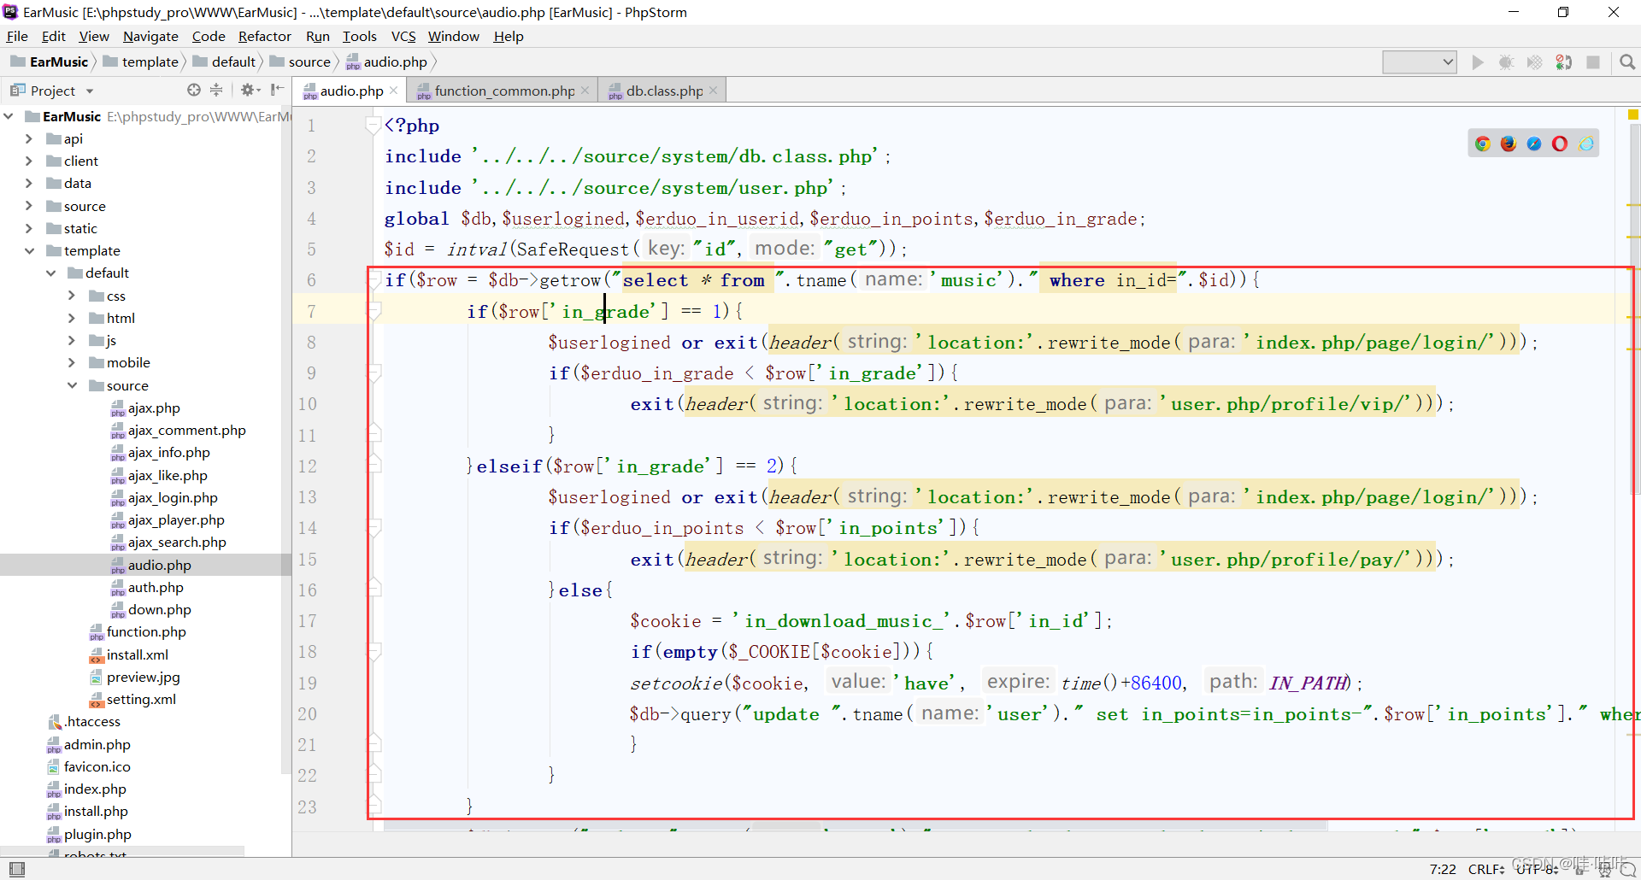Toggle listening for PHP debug connections
Image resolution: width=1641 pixels, height=880 pixels.
tap(1564, 62)
